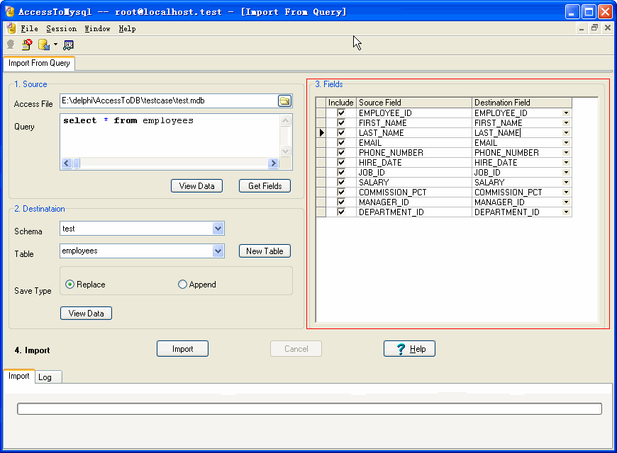617x453 pixels.
Task: Uncheck Include for PHONE_NUMBER
Action: click(x=341, y=152)
